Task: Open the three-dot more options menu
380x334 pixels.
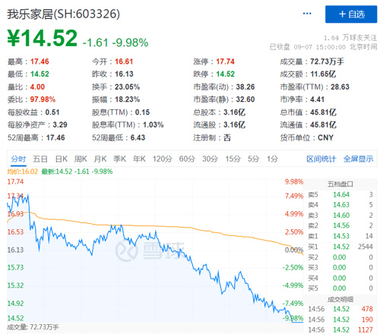Action: click(307, 14)
